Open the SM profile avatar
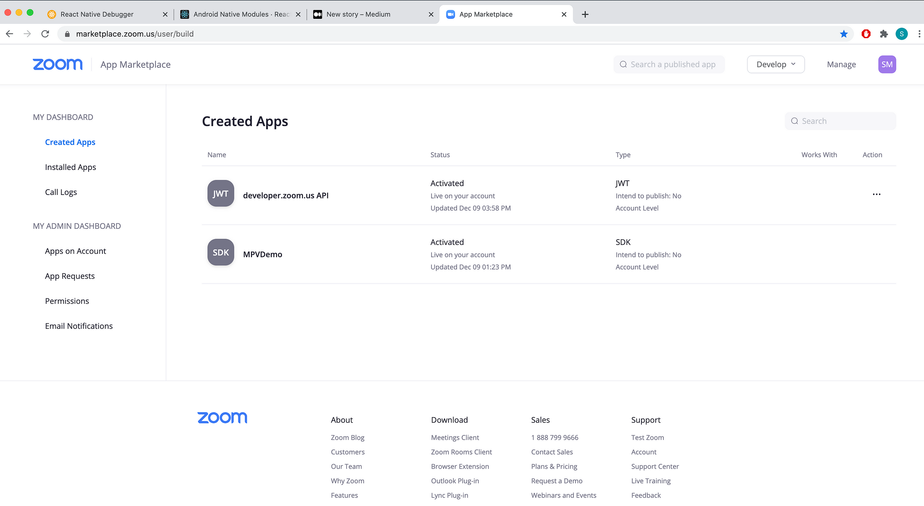The image size is (924, 506). [x=887, y=64]
